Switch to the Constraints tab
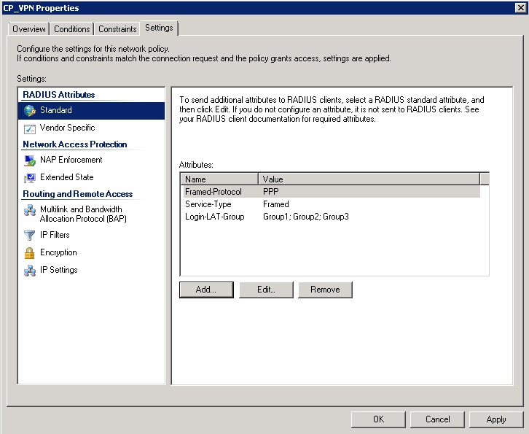 pos(117,29)
